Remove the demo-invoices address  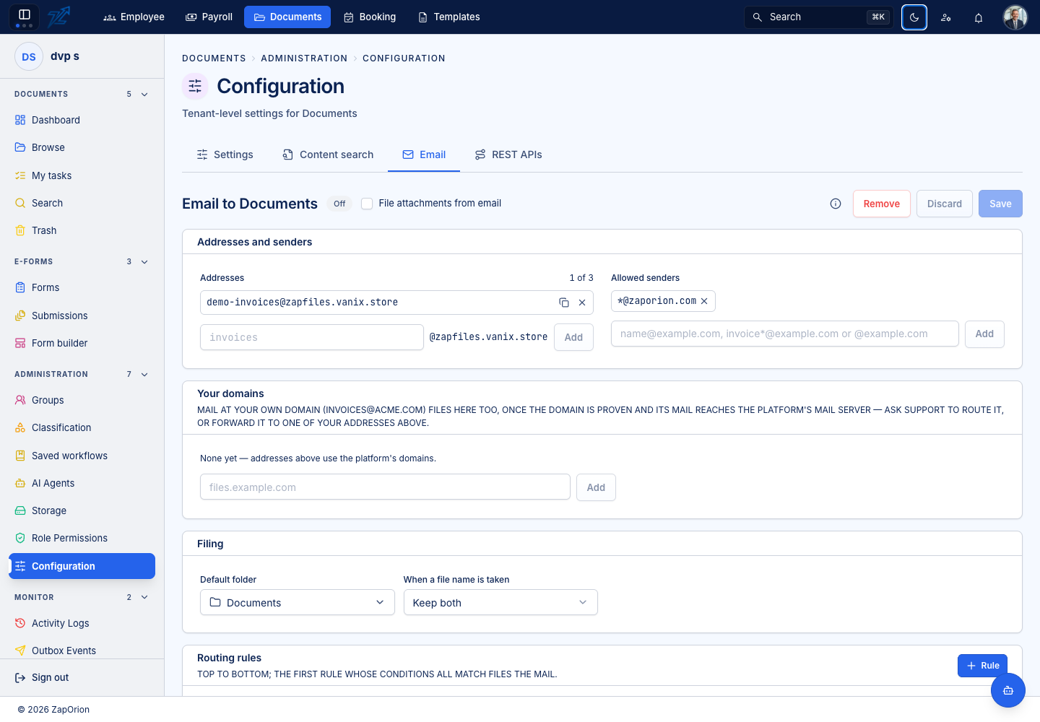point(582,303)
